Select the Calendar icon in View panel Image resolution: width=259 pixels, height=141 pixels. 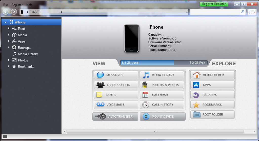(x=145, y=95)
